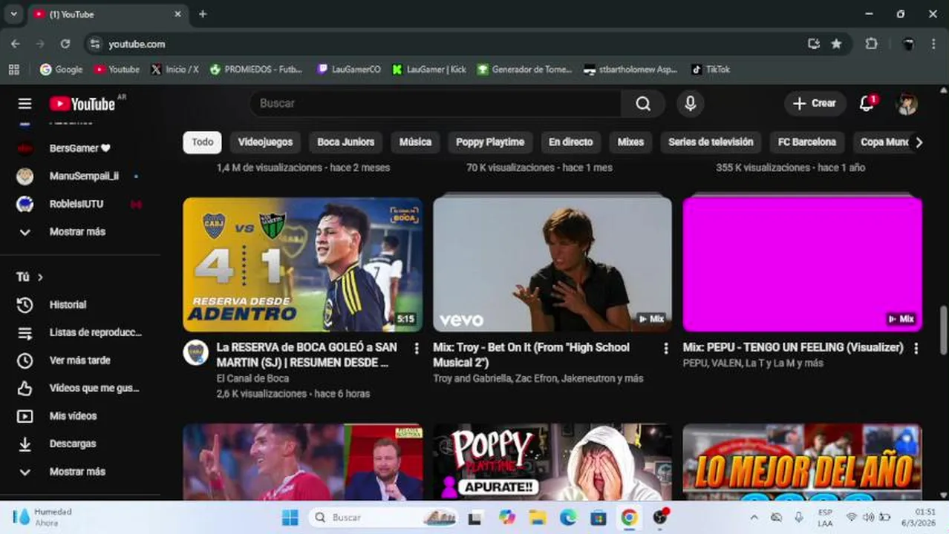The height and width of the screenshot is (534, 949).
Task: Open ManuSempaii_ii subscription channel
Action: tap(84, 177)
